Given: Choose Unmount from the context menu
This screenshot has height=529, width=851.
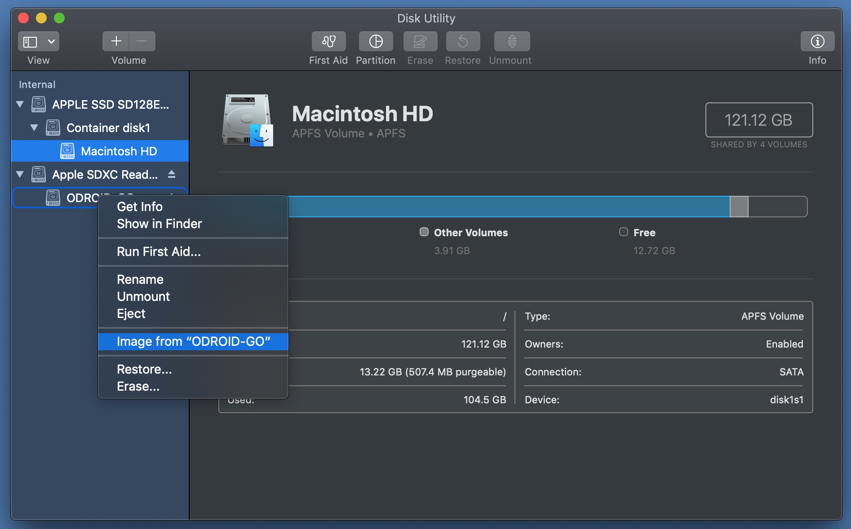Looking at the screenshot, I should (193, 296).
